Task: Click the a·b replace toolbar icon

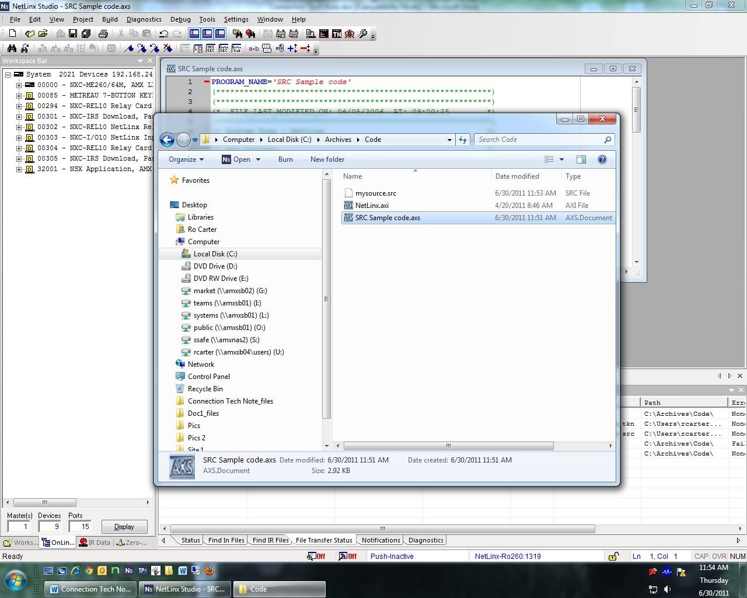Action: (x=254, y=48)
